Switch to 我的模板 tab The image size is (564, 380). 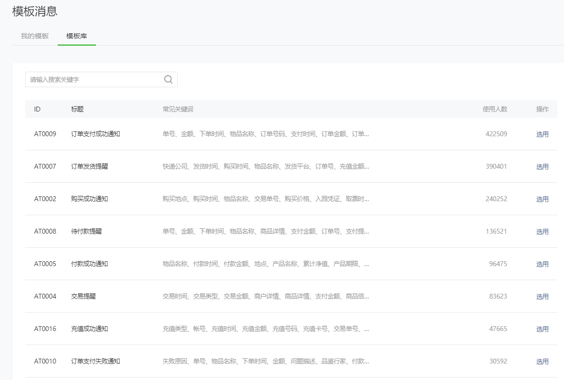(x=35, y=36)
